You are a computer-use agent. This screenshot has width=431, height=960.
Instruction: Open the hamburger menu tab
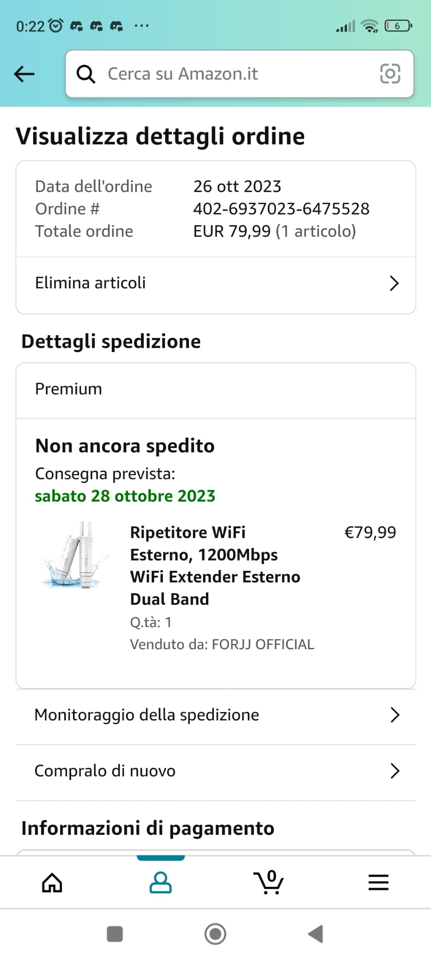point(378,883)
